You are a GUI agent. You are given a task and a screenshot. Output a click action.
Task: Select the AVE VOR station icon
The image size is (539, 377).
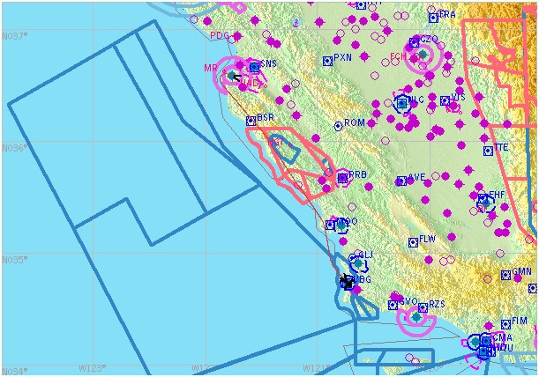401,181
